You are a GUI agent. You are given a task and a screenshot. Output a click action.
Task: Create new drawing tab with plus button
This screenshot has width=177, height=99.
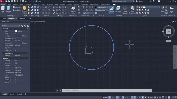(x=30, y=18)
